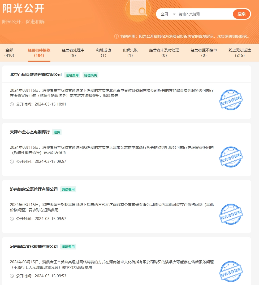Click the keyword input field 请输入关键词
The height and width of the screenshot is (285, 259).
coord(202,14)
